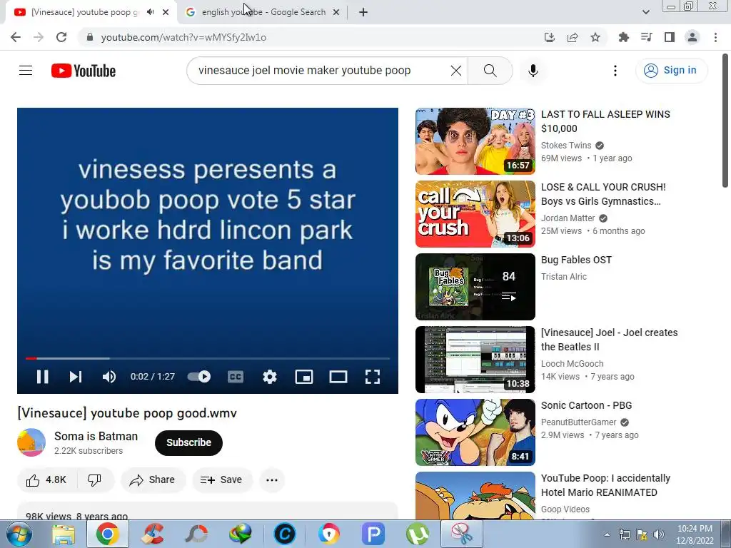Open more actions ellipsis under video
Screen dimensions: 731x548
click(272, 480)
